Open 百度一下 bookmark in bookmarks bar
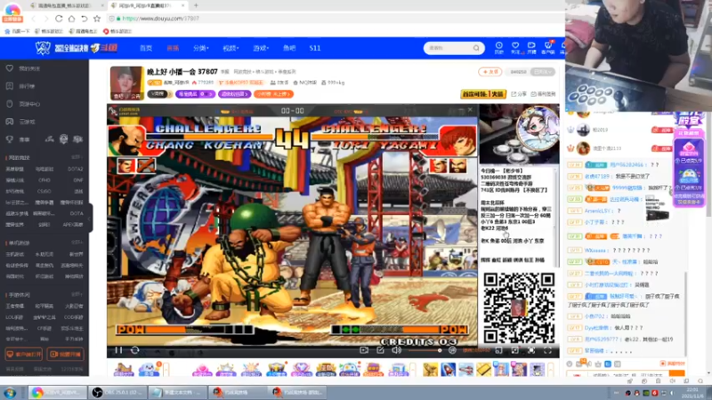Image resolution: width=712 pixels, height=400 pixels. (x=17, y=31)
